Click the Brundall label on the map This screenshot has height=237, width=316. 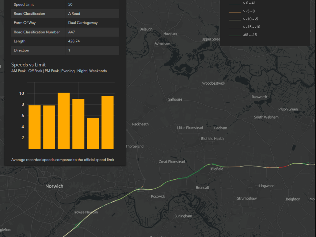[x=202, y=188]
